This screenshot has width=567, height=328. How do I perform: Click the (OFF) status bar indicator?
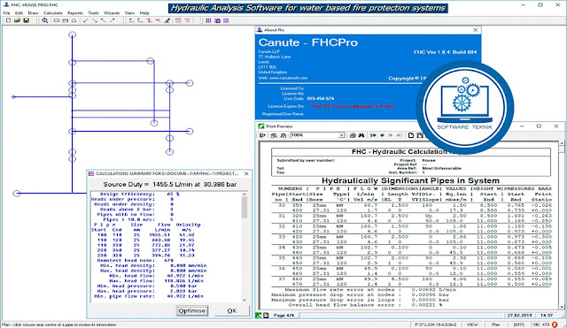518,324
